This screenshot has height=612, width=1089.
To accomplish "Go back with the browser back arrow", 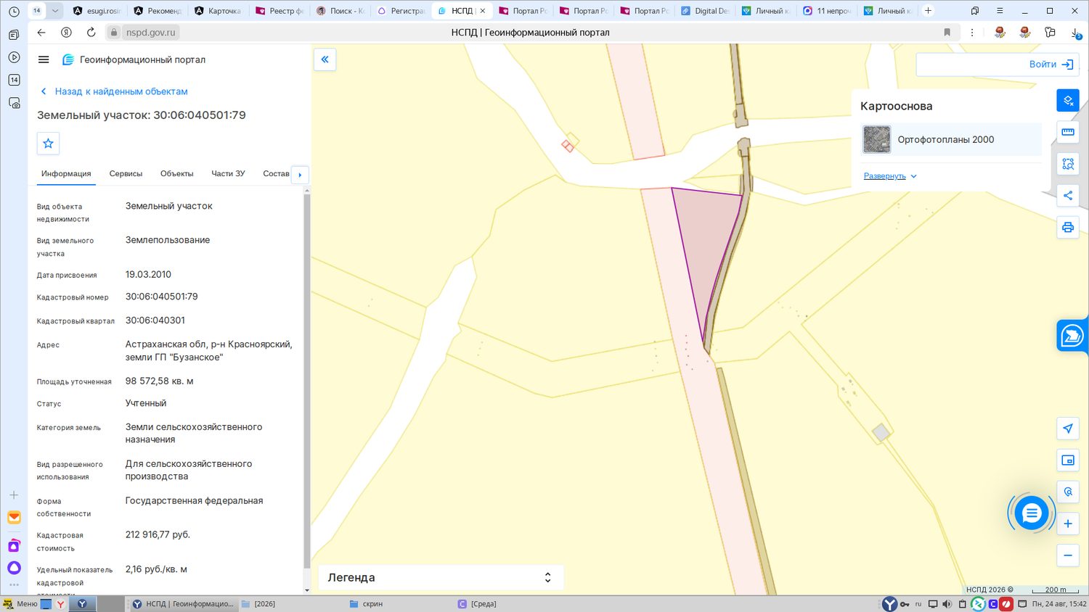I will pos(41,32).
